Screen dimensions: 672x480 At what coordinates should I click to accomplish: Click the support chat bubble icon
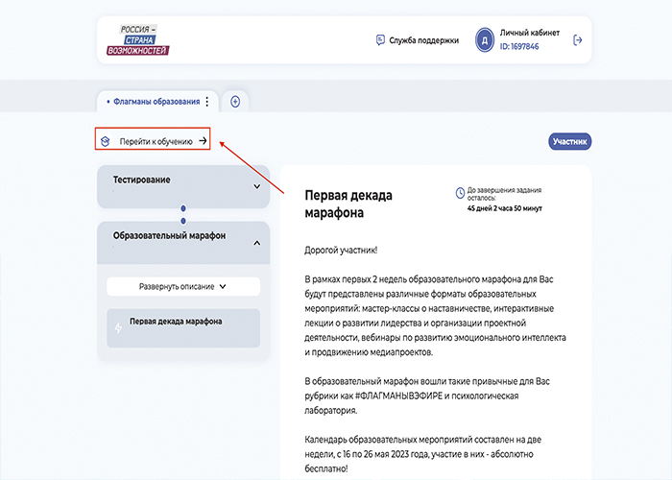tap(380, 40)
